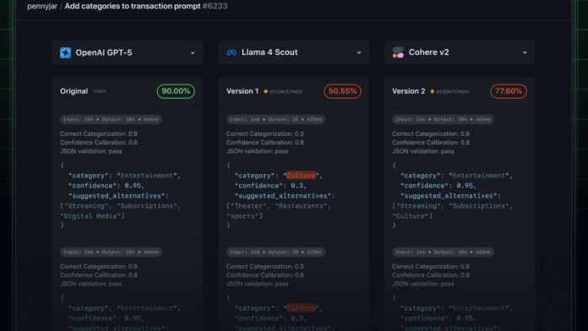The height and width of the screenshot is (331, 588).
Task: Click the "sports" alternative in Version 1 output
Action: click(x=244, y=216)
